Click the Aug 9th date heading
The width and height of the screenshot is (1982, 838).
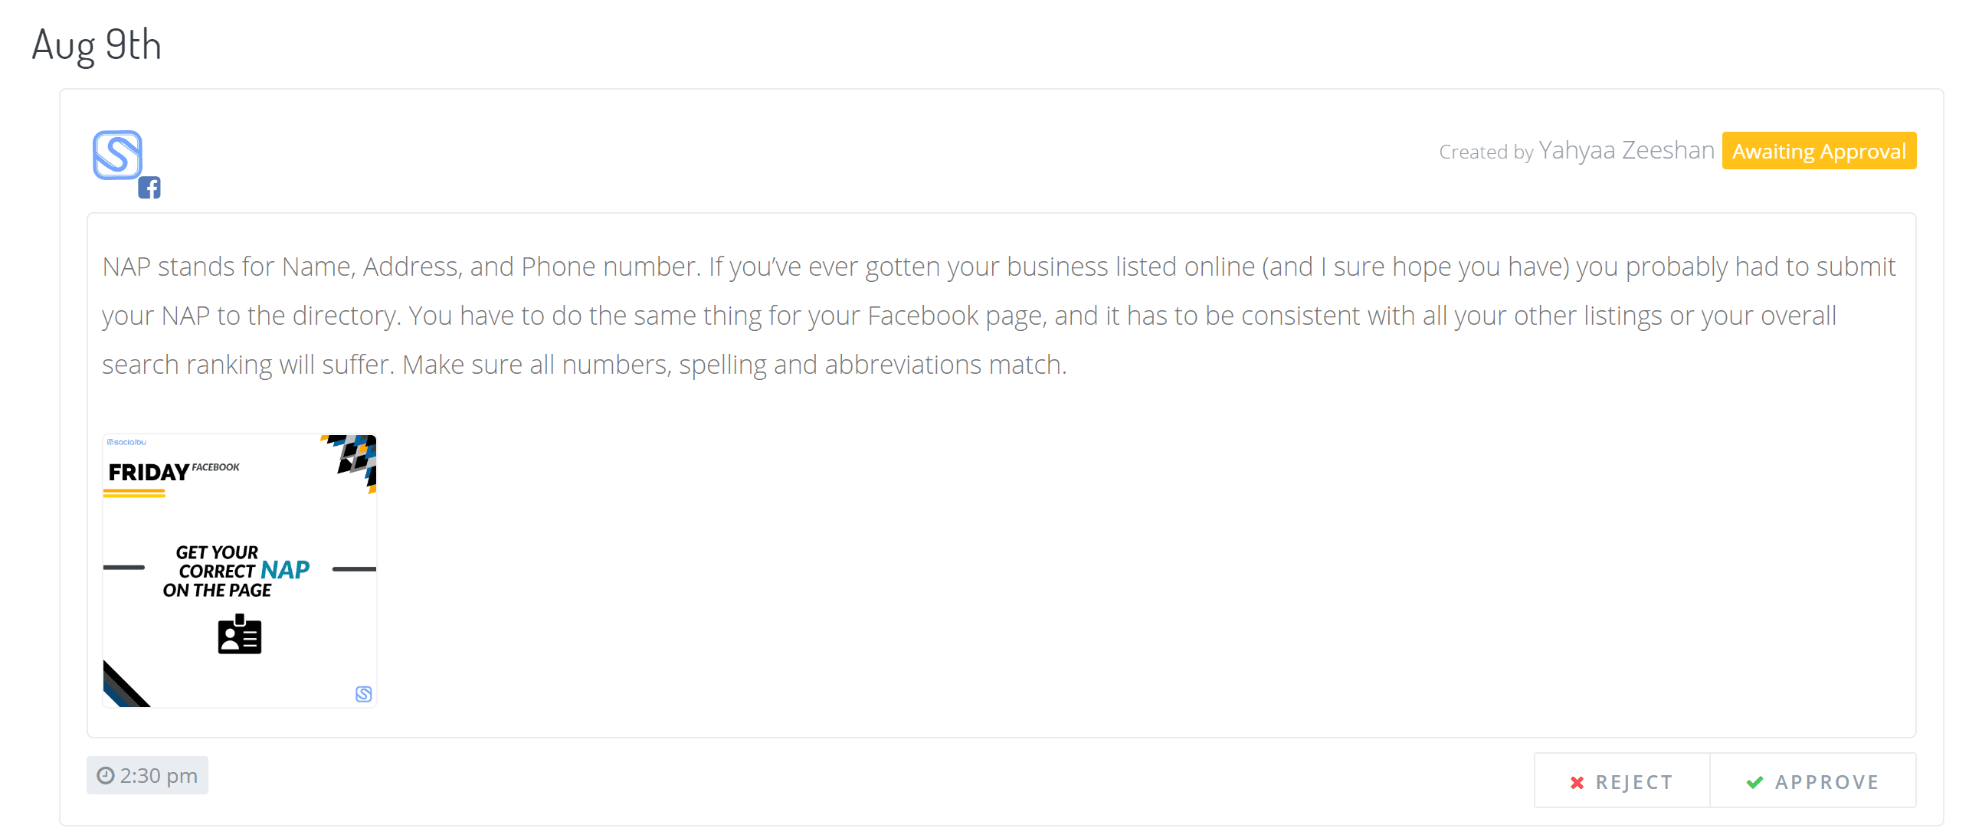pyautogui.click(x=97, y=44)
